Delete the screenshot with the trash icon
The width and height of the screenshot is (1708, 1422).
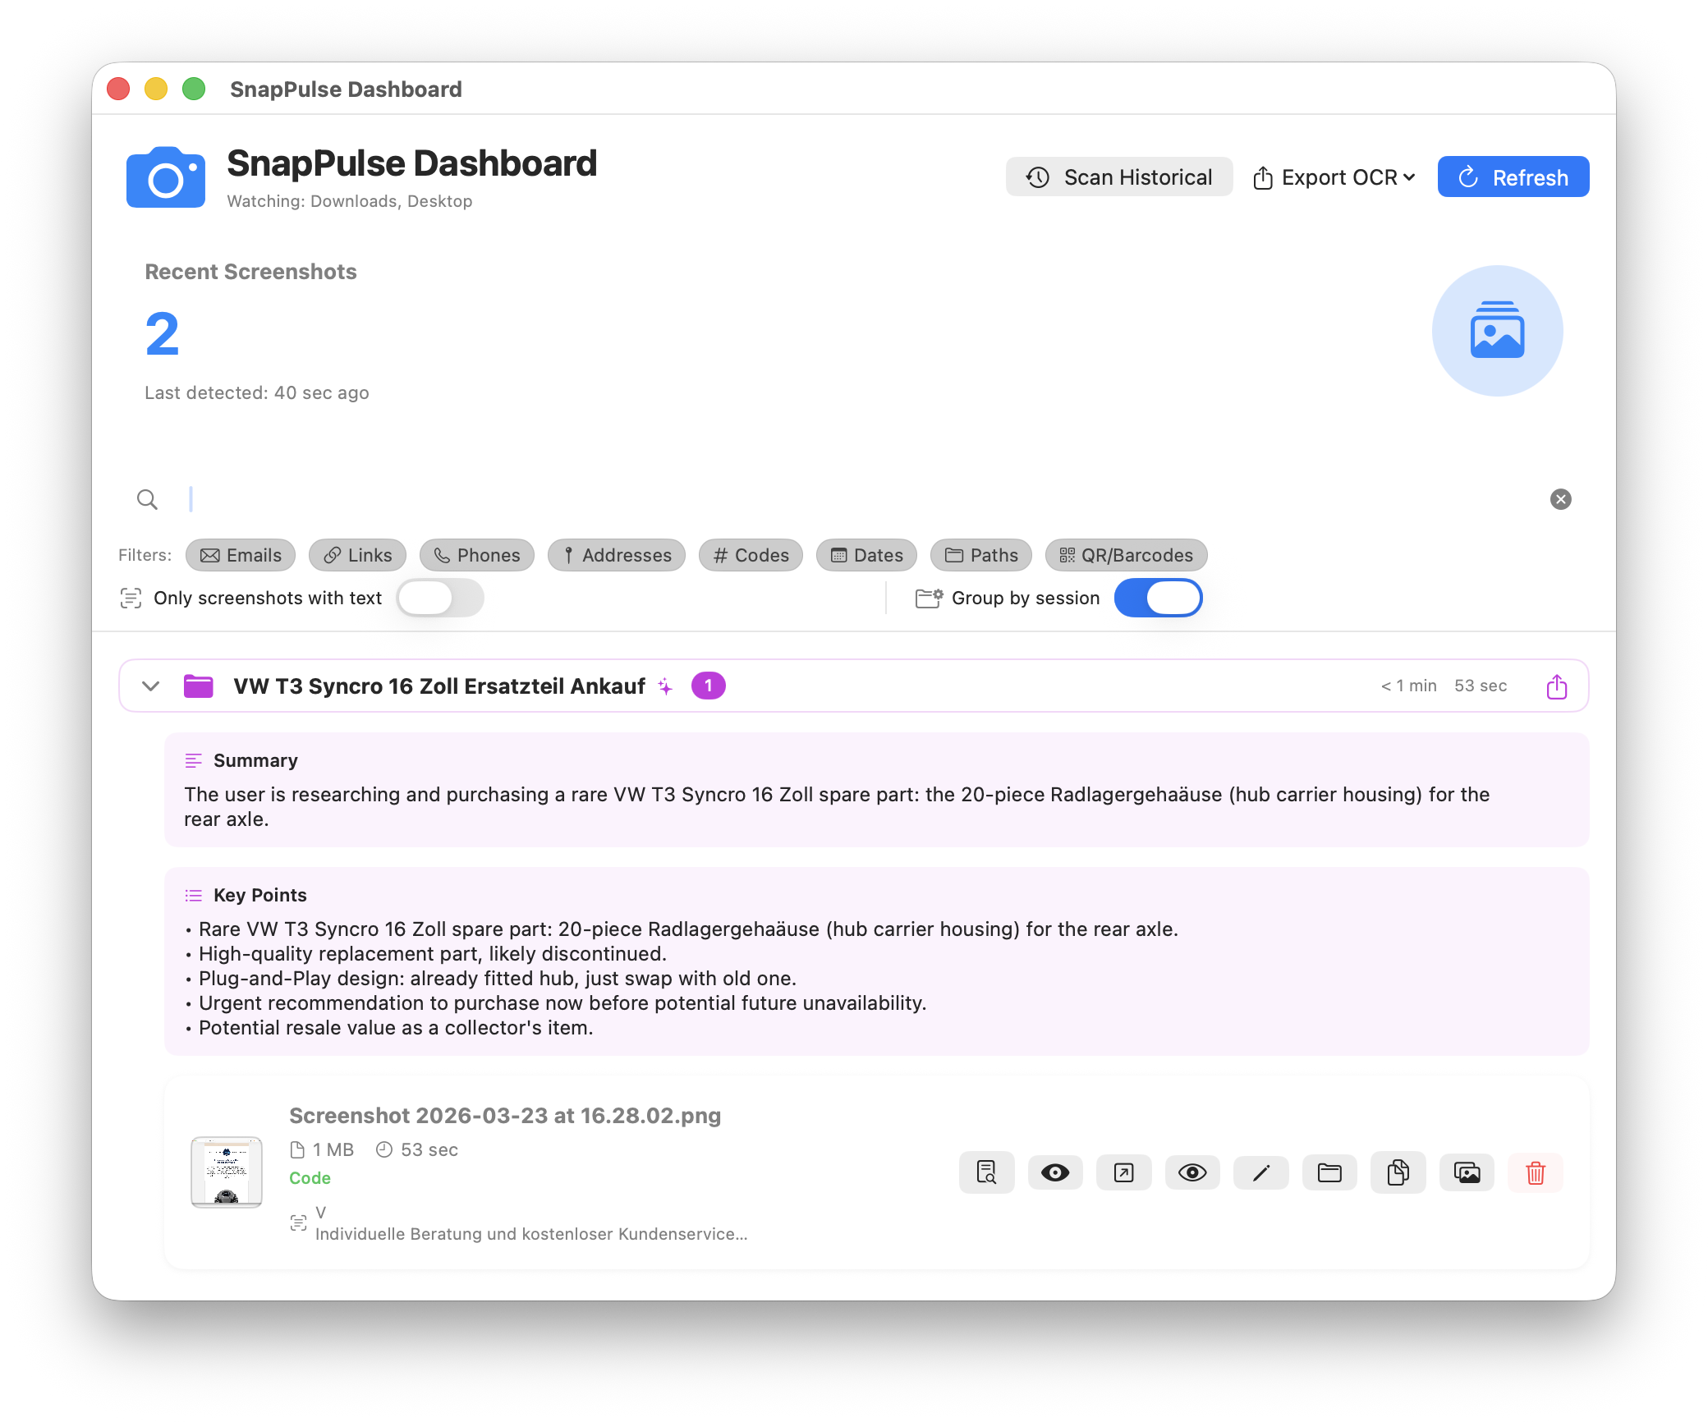[x=1535, y=1172]
